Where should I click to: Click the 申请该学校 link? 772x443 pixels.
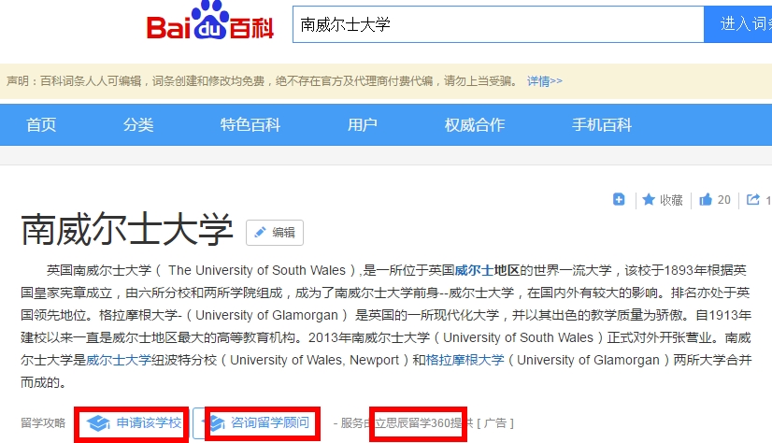tap(149, 422)
